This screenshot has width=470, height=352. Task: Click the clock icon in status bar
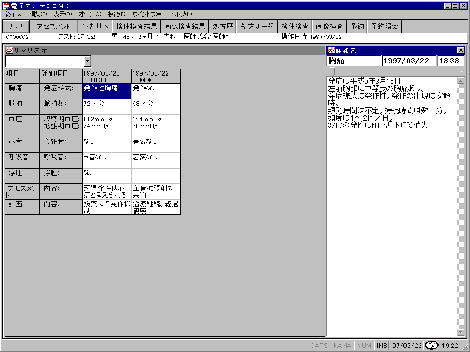click(x=431, y=346)
